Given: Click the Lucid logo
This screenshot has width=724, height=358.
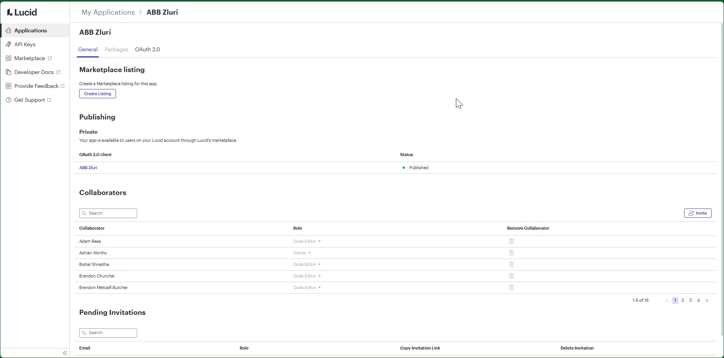Looking at the screenshot, I should click(22, 12).
